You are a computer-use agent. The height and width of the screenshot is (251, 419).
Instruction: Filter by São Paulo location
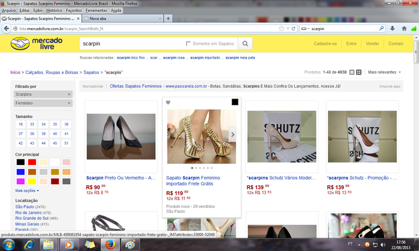(x=25, y=207)
